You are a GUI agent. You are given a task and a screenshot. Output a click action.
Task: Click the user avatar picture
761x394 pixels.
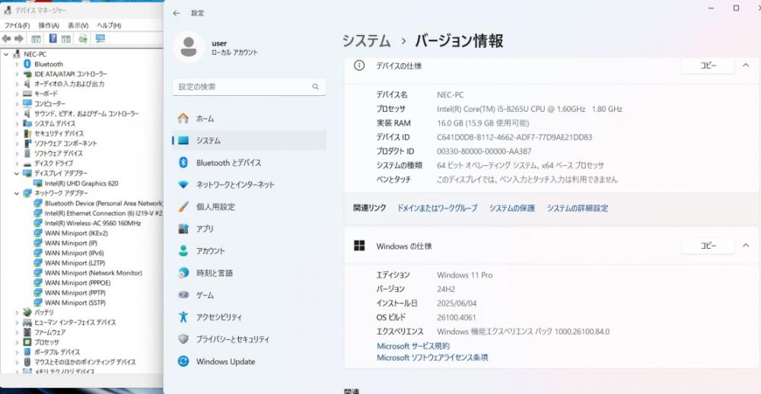coord(188,47)
